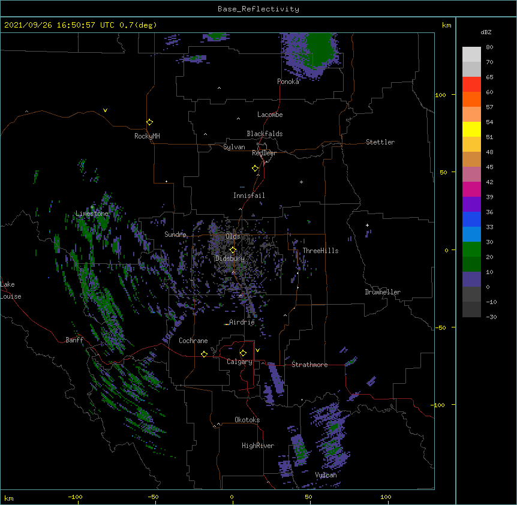
Task: Click the RockyMH label
Action: point(147,136)
